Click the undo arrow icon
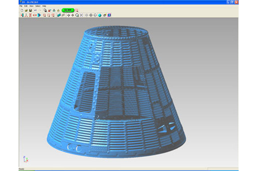 36,10
